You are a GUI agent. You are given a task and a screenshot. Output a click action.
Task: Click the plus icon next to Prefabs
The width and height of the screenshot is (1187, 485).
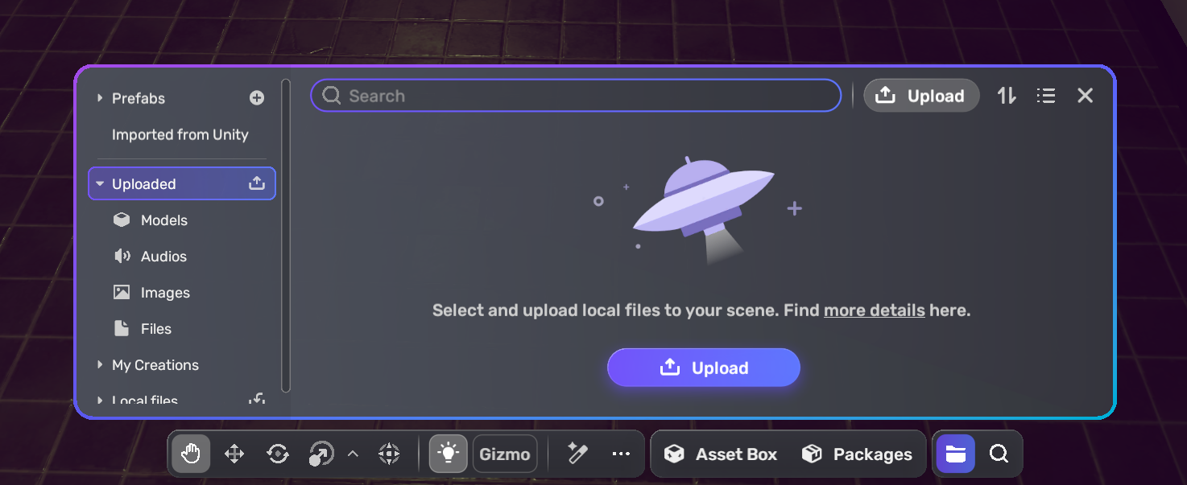(257, 98)
